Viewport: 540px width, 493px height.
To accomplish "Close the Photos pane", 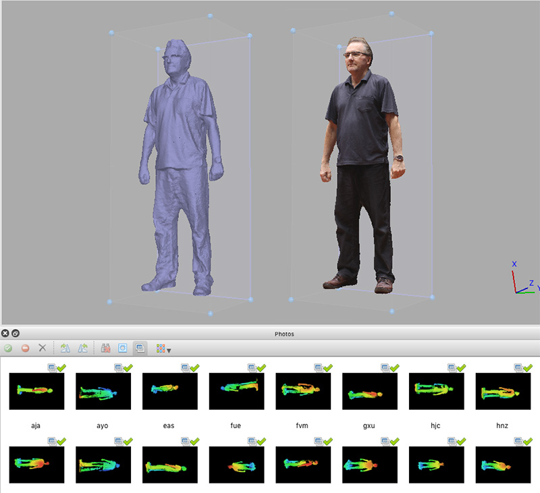I will 5,333.
